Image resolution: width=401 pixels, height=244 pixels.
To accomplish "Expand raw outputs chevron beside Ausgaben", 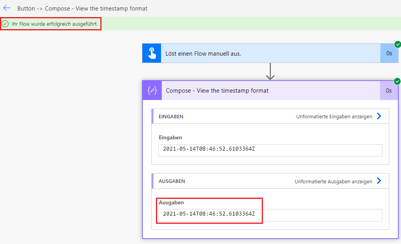I will tap(379, 181).
